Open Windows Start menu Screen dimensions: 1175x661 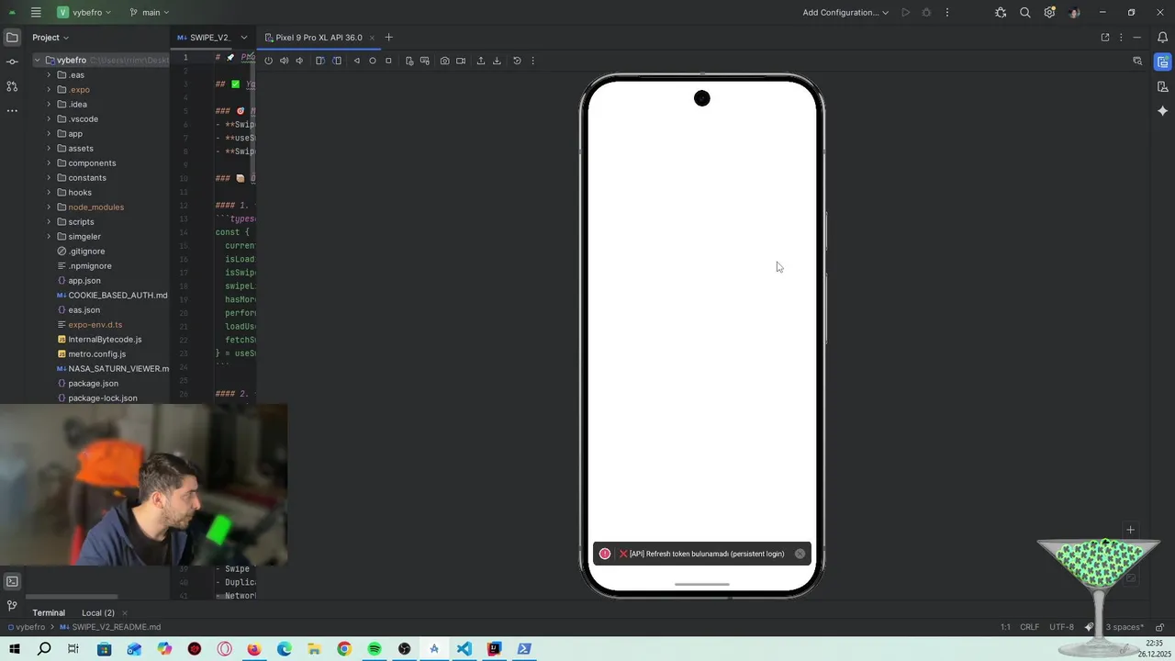click(15, 649)
